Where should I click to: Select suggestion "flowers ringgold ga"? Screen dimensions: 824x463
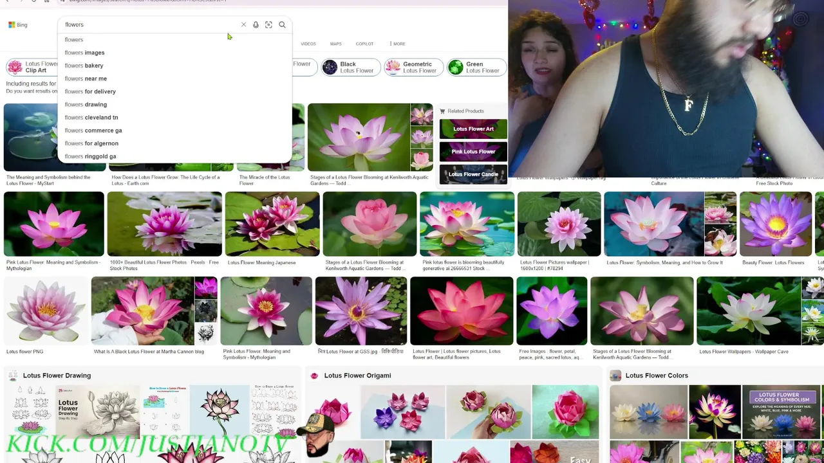(174, 156)
